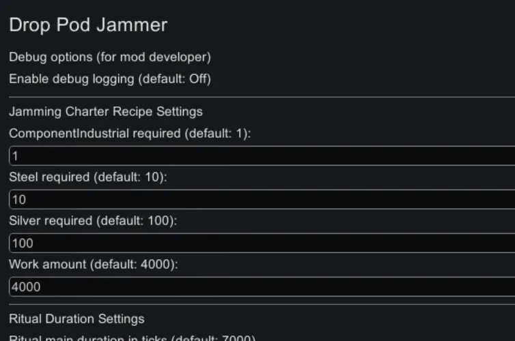Focus the Steel required input field

[x=260, y=200]
